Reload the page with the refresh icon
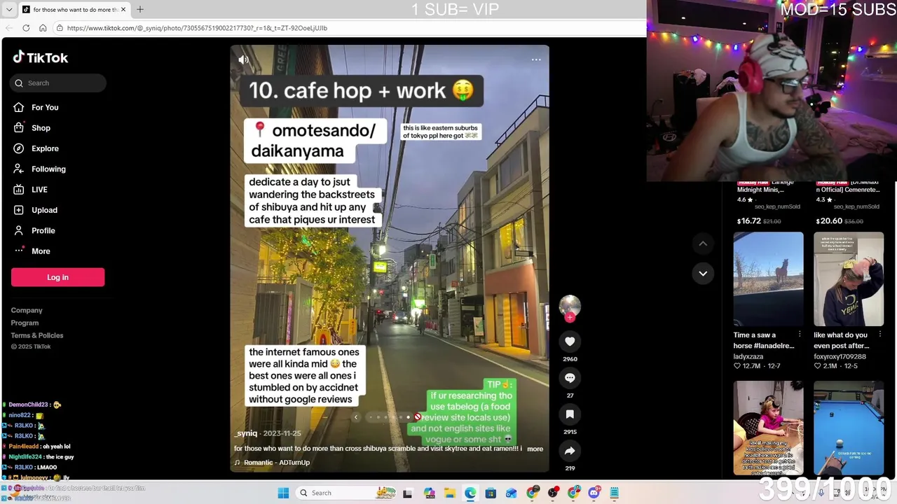 pyautogui.click(x=26, y=28)
